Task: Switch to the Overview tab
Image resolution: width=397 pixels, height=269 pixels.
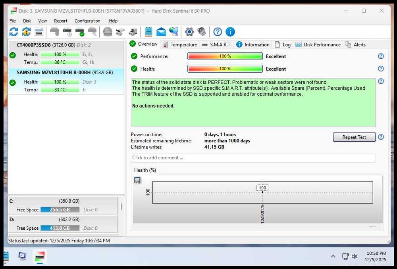Action: click(x=144, y=44)
